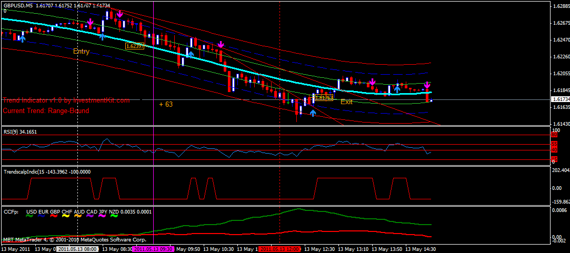Select the blue up arrow below the 1.61763 label
570x253 pixels.
313,112
